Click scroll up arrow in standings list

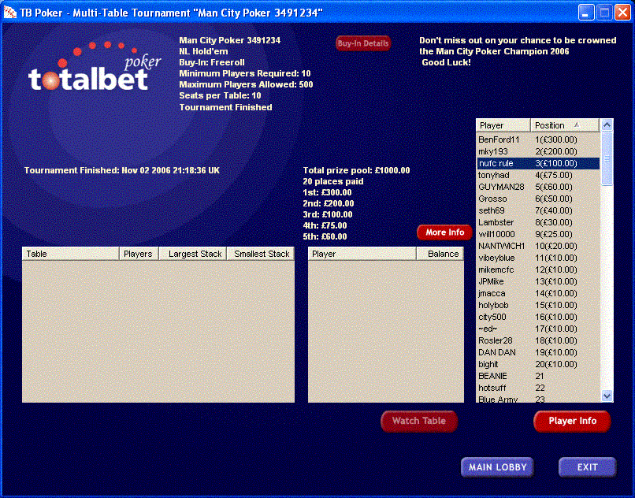607,125
